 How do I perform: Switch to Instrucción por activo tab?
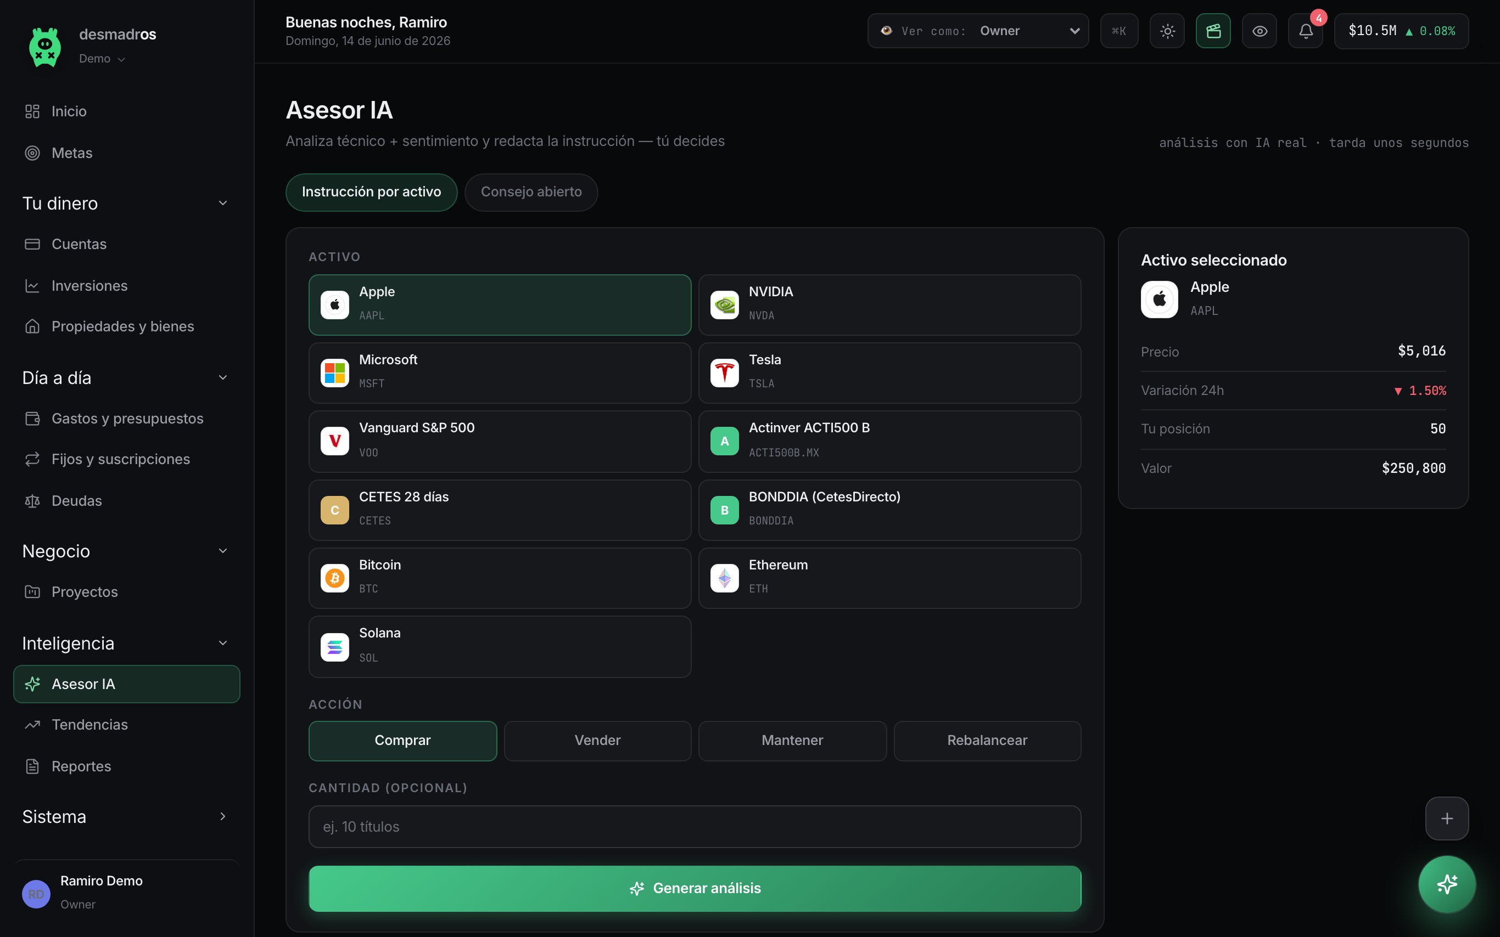click(x=372, y=192)
